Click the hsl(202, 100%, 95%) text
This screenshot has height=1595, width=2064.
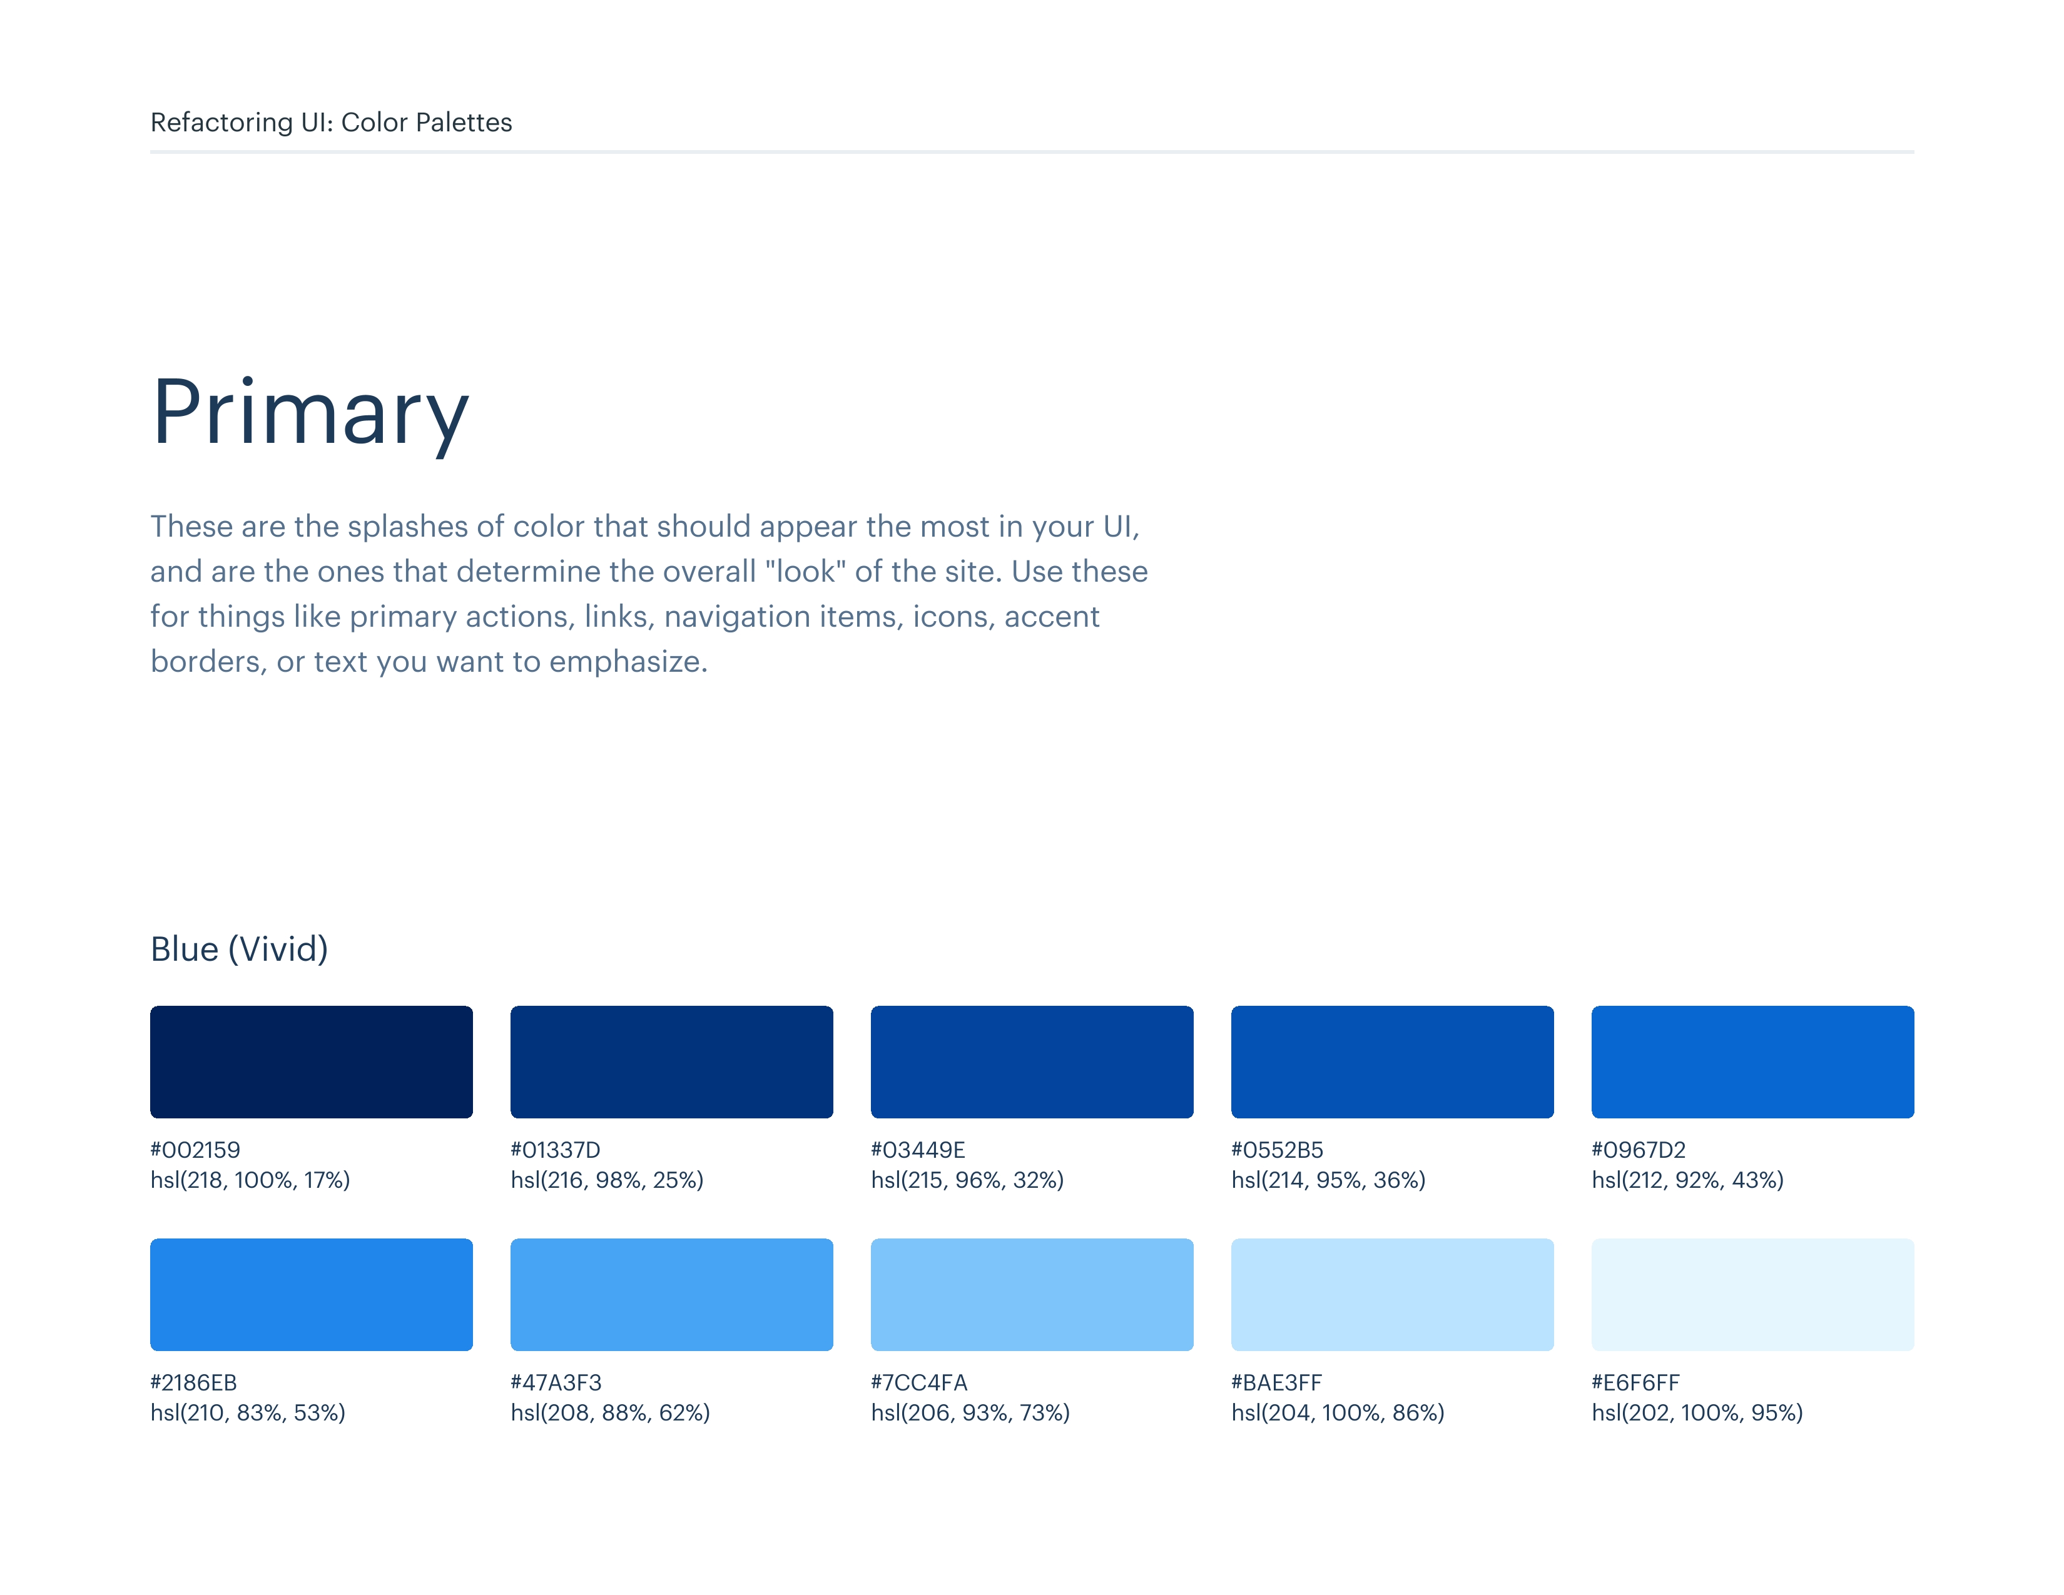pyautogui.click(x=1696, y=1412)
